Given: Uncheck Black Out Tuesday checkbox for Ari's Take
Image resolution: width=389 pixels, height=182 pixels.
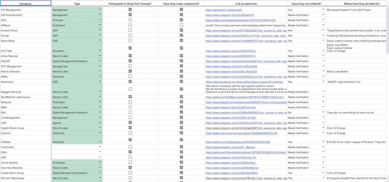Looking at the screenshot, I should 130,48.
